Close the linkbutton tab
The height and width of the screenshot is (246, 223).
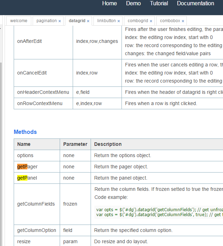pyautogui.click(x=119, y=21)
